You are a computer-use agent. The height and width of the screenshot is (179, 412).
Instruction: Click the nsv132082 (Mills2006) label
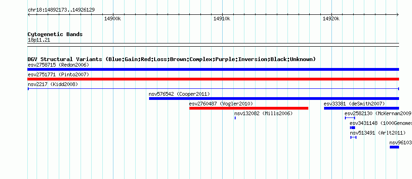click(263, 113)
